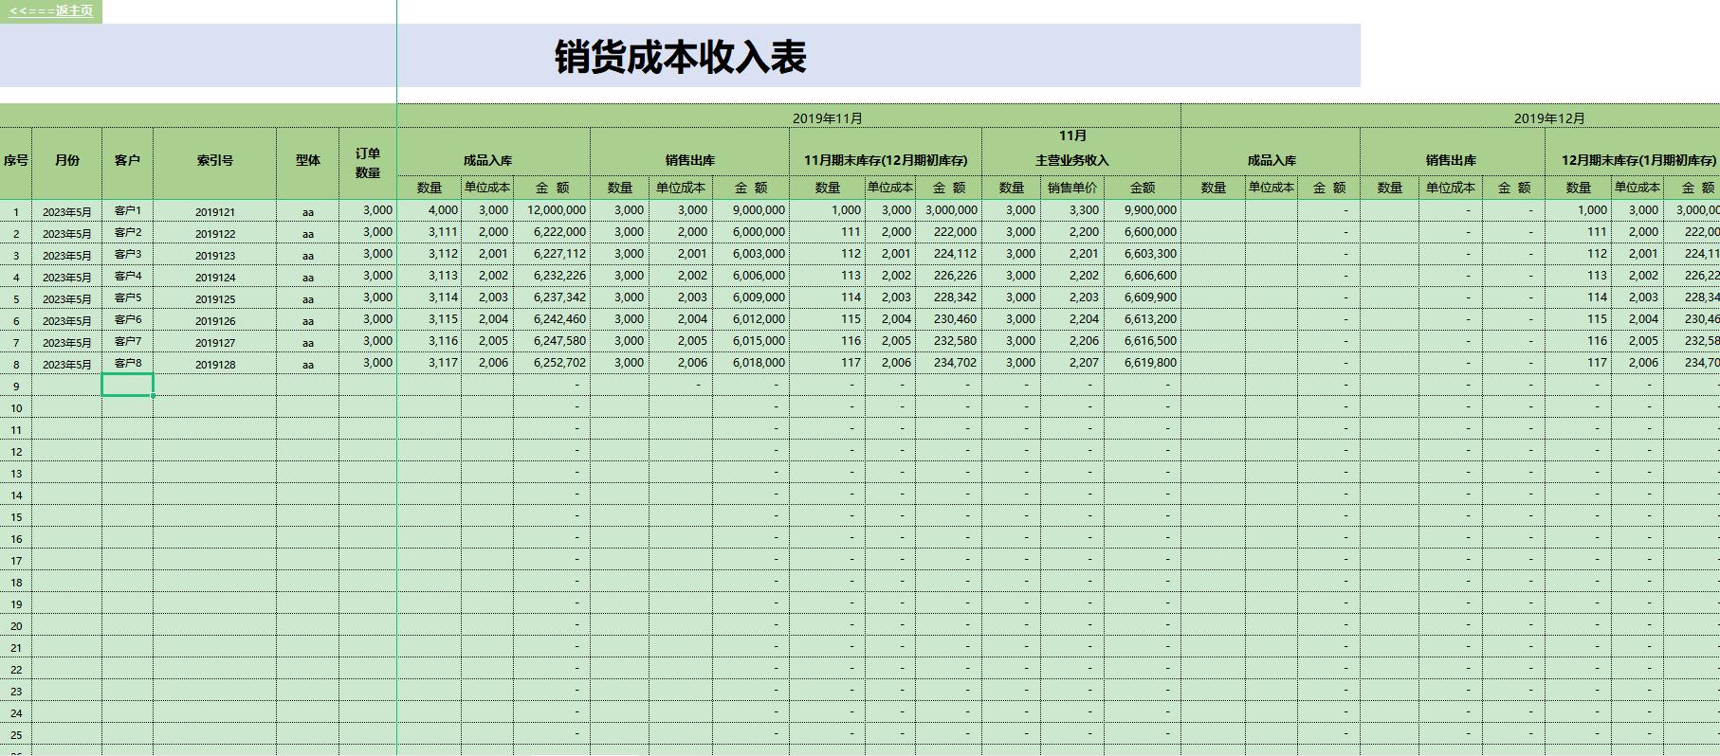This screenshot has width=1720, height=756.
Task: Click the 12月期末库存(1月期初库存) header
Action: 1638,160
